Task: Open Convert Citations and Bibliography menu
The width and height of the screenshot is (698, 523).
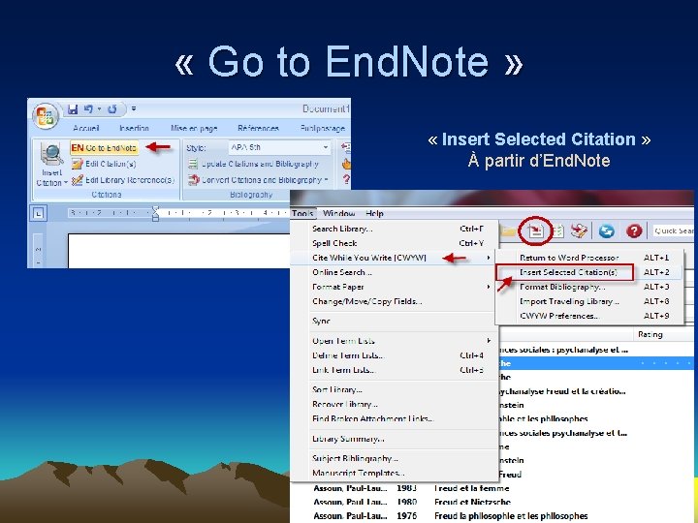Action: (x=258, y=180)
